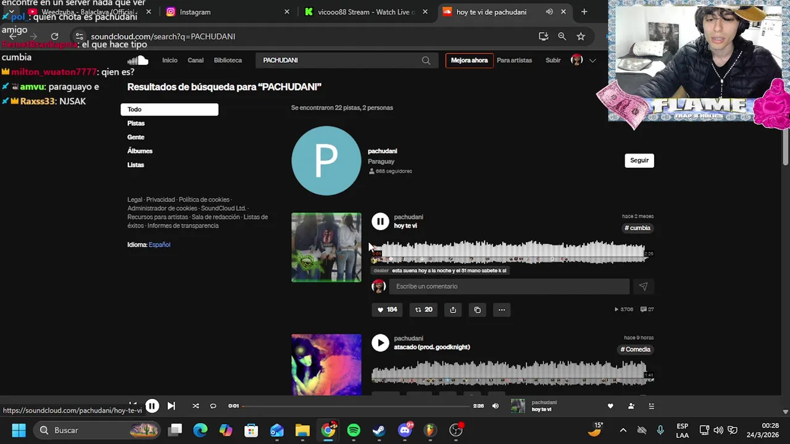Follow pachudani with the Seguir button
Screen dimensions: 790x444
(x=639, y=160)
